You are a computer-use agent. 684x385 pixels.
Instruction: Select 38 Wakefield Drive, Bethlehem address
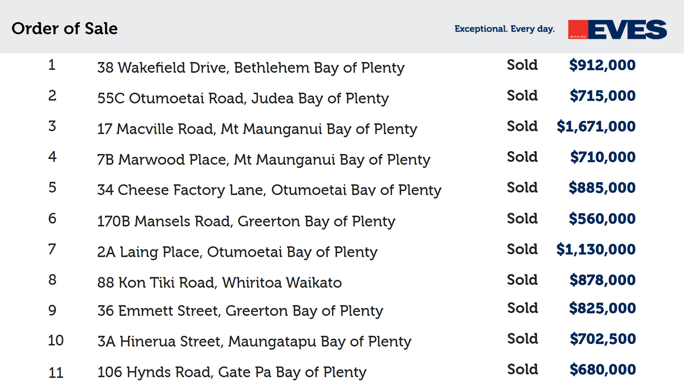(x=250, y=68)
